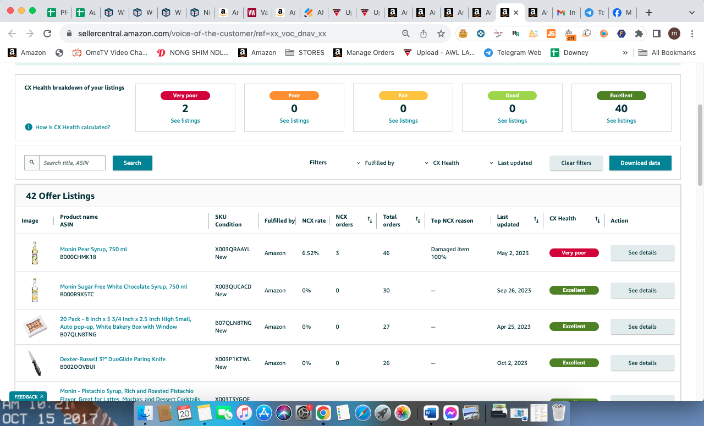
Task: See details for Dexter-Russell Paring Knife
Action: point(642,363)
